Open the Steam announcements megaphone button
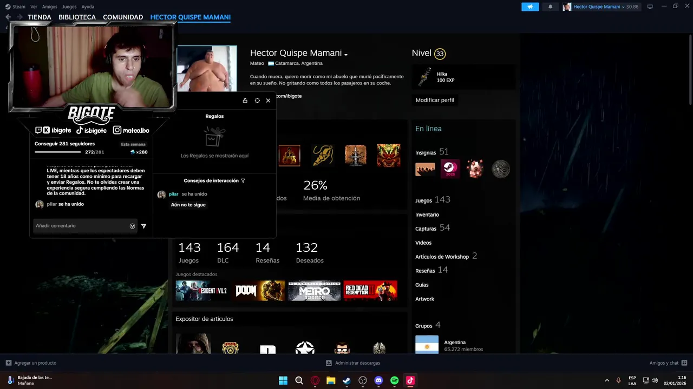Image resolution: width=693 pixels, height=389 pixels. [x=530, y=6]
